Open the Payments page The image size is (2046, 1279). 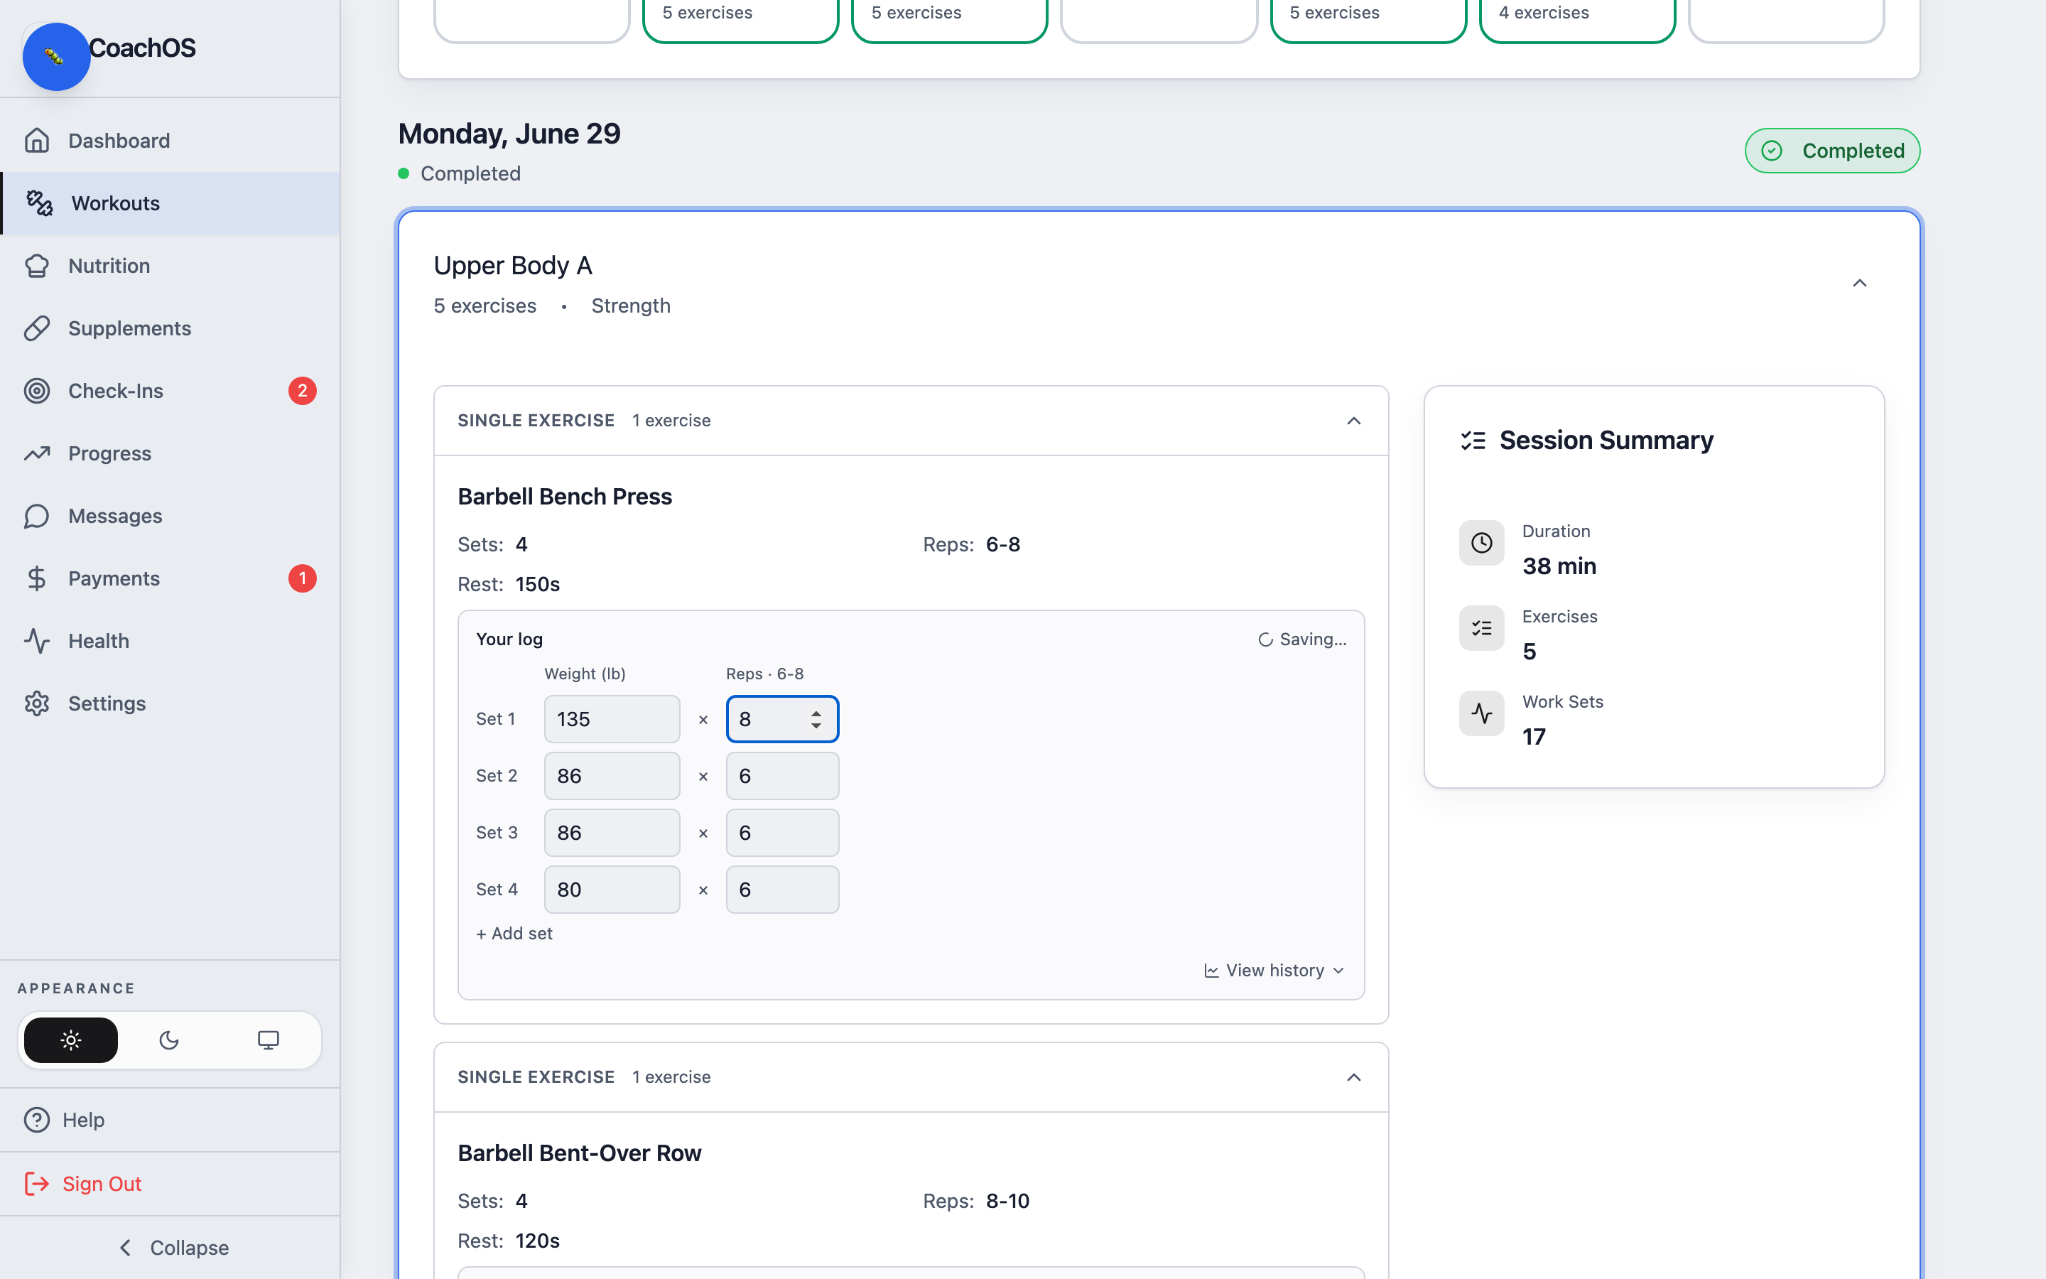(170, 578)
